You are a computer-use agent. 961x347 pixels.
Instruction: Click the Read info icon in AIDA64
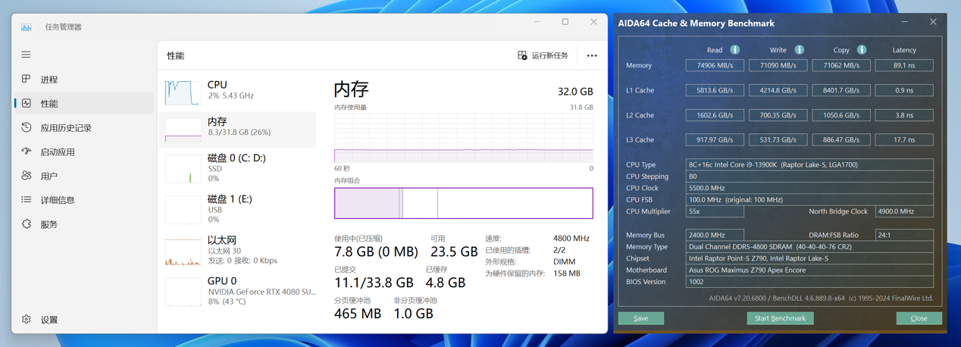pyautogui.click(x=734, y=50)
